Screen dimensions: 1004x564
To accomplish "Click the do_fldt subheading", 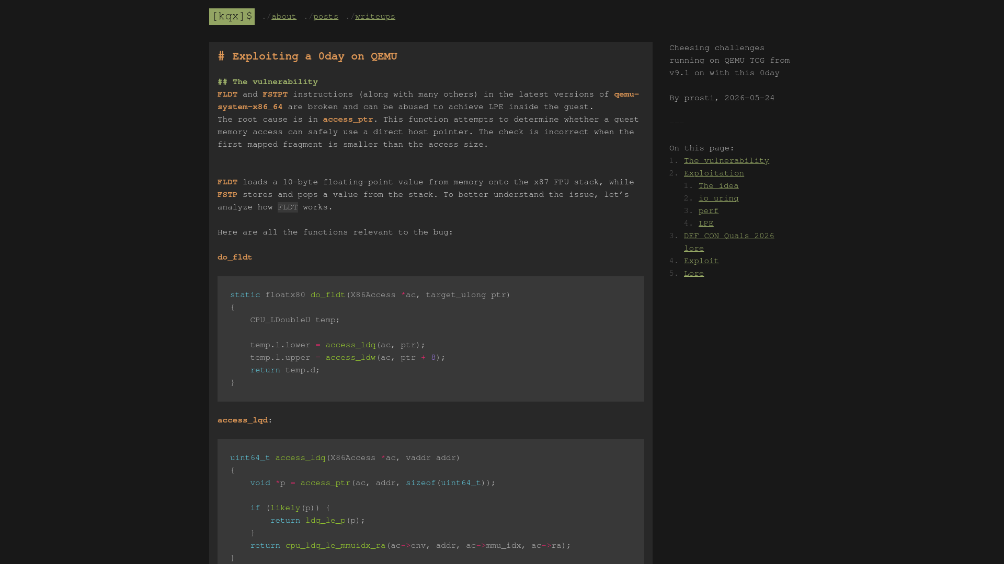I will 235,257.
